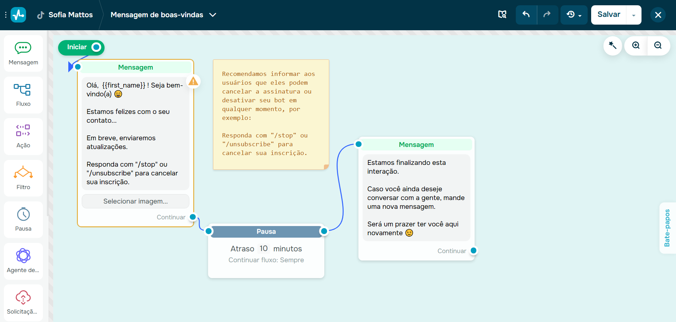This screenshot has height=322, width=676.
Task: Select the Pausa block in the sidebar
Action: tap(23, 219)
